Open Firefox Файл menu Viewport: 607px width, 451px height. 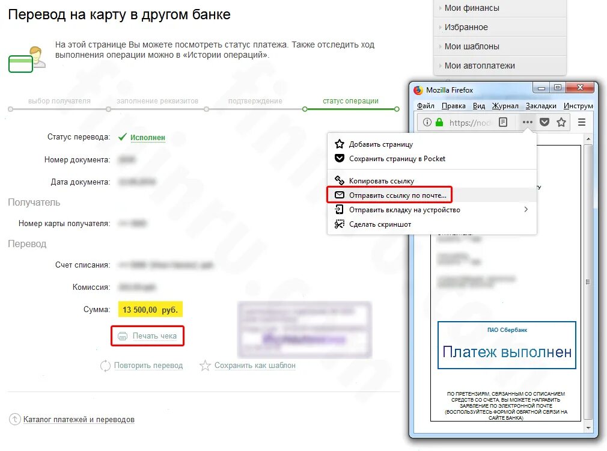[426, 106]
